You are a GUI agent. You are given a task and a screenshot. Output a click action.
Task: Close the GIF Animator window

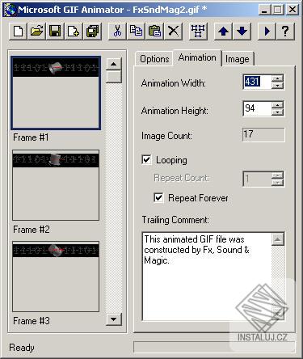point(292,10)
